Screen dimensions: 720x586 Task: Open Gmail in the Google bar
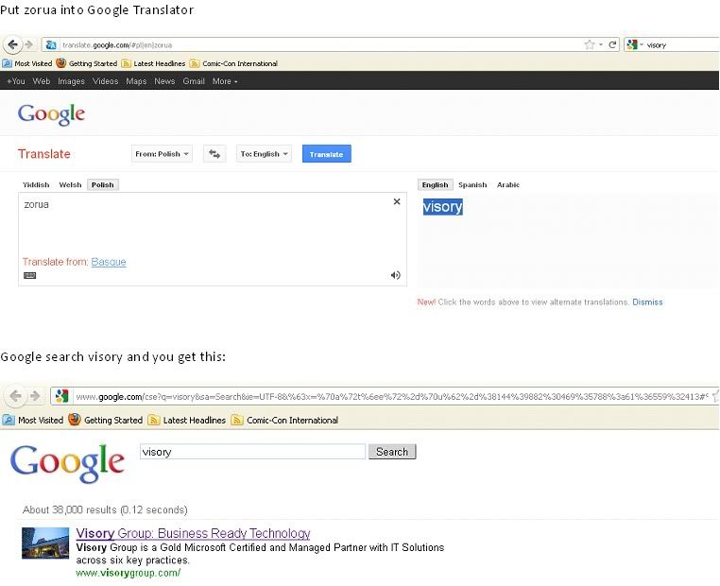[194, 81]
